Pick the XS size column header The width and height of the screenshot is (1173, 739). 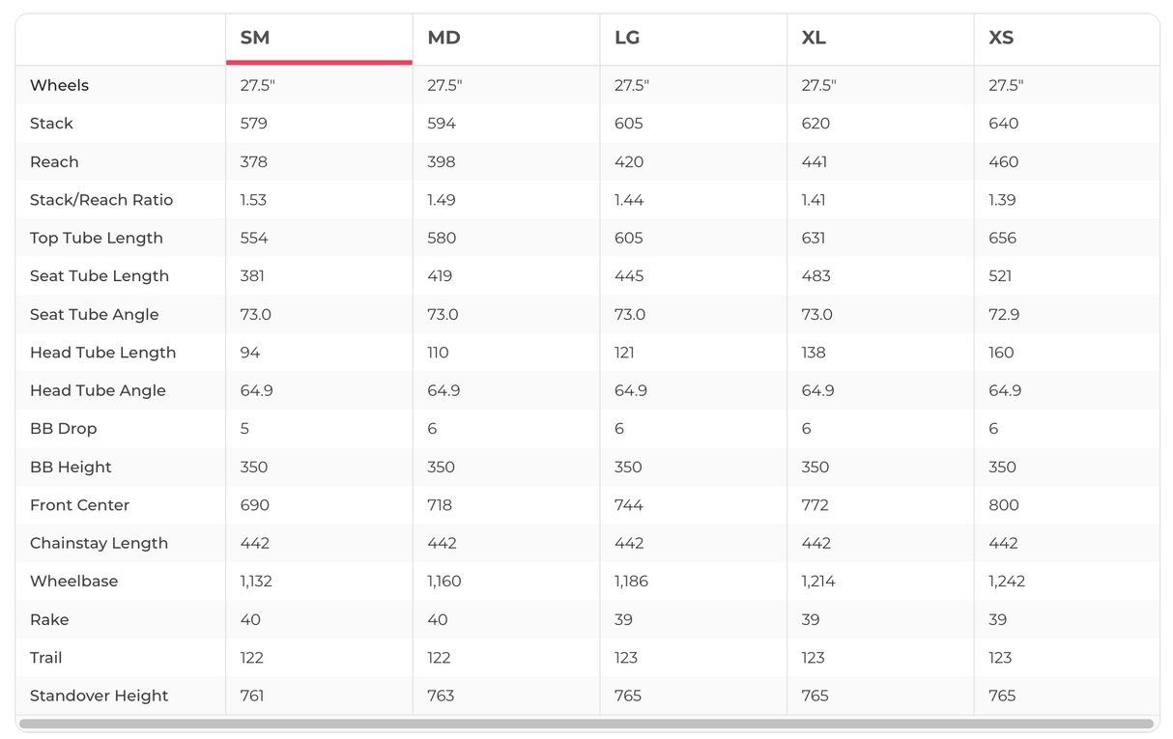(x=1001, y=39)
